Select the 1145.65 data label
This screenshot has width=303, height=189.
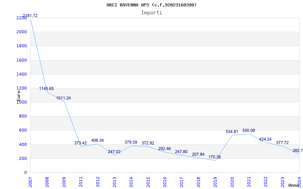click(x=46, y=88)
